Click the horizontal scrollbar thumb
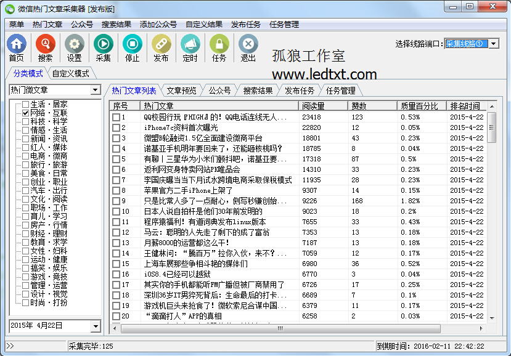This screenshot has height=356, width=511. 280,328
